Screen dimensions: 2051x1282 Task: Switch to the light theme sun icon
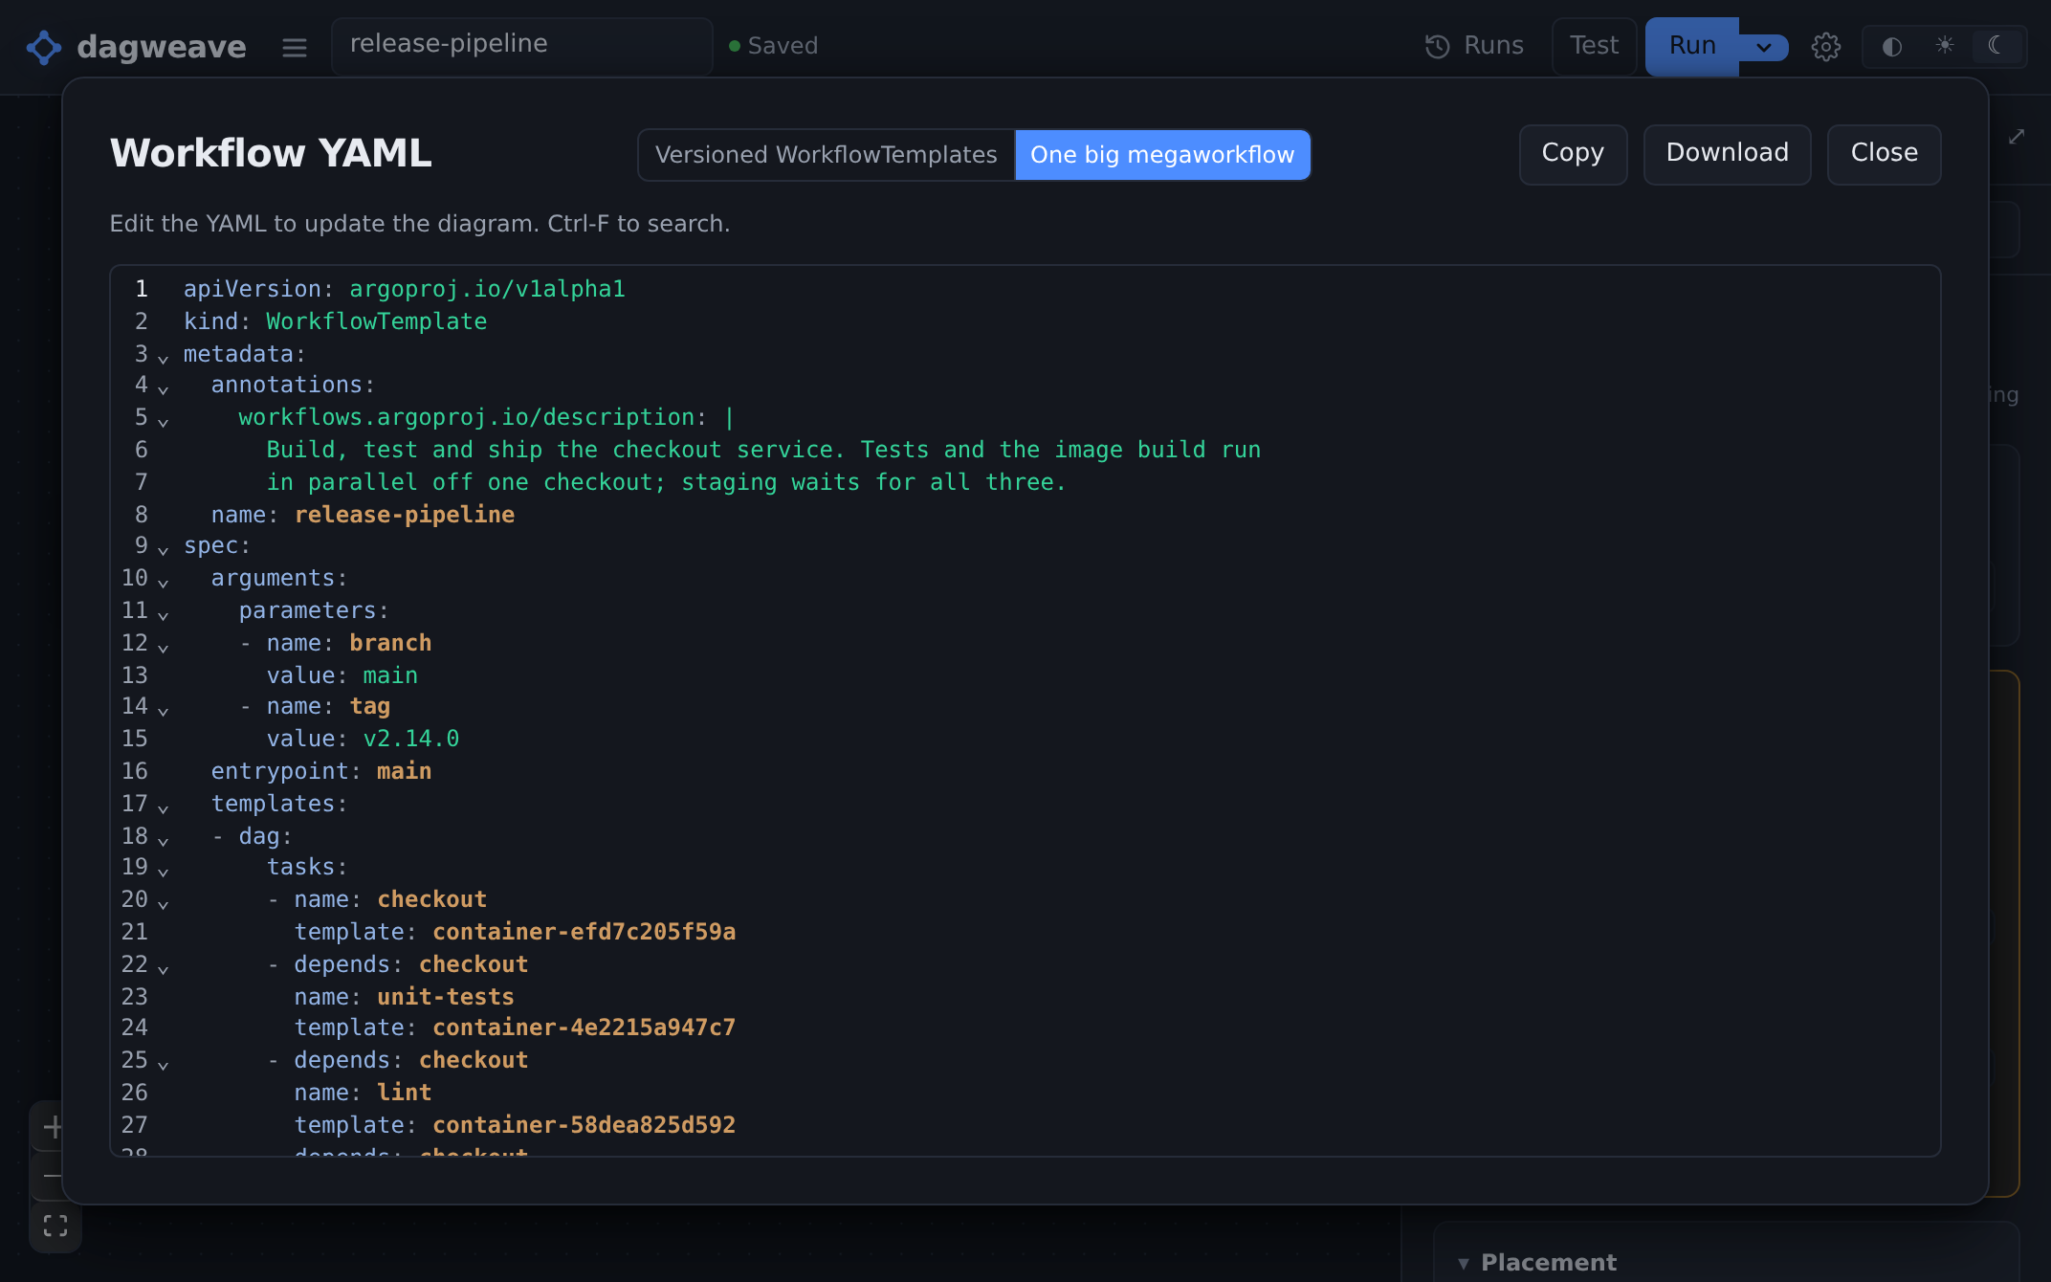(1945, 45)
